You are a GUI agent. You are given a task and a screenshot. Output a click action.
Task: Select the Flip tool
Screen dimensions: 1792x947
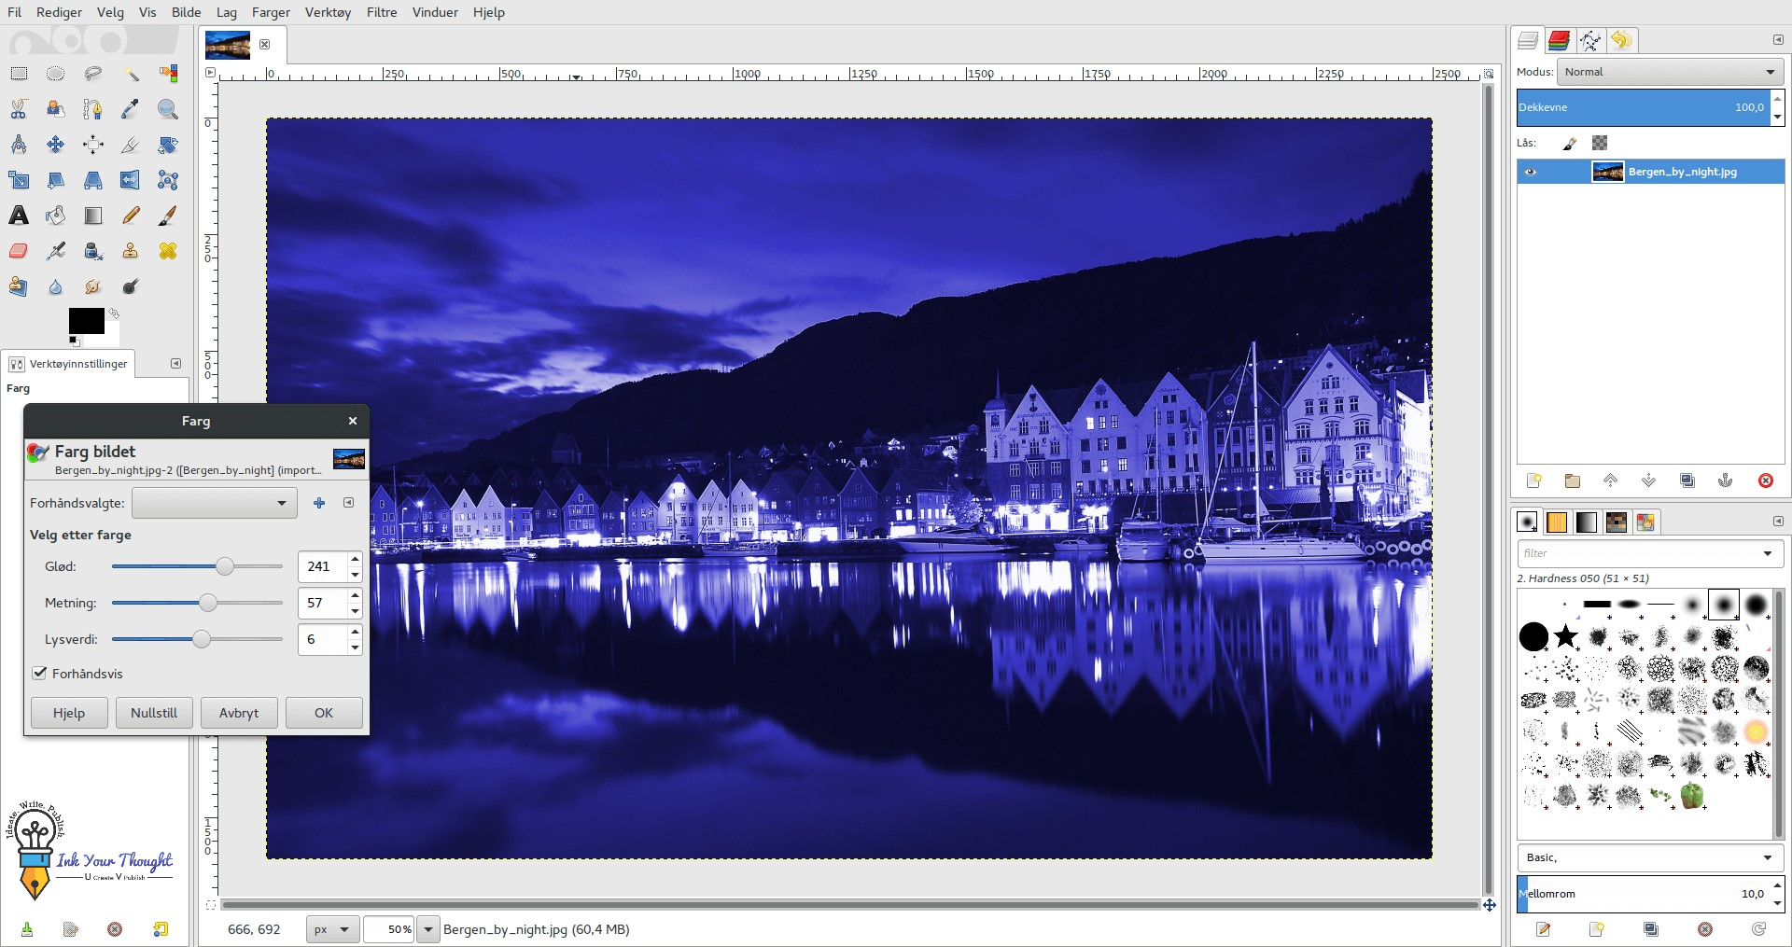coord(131,180)
